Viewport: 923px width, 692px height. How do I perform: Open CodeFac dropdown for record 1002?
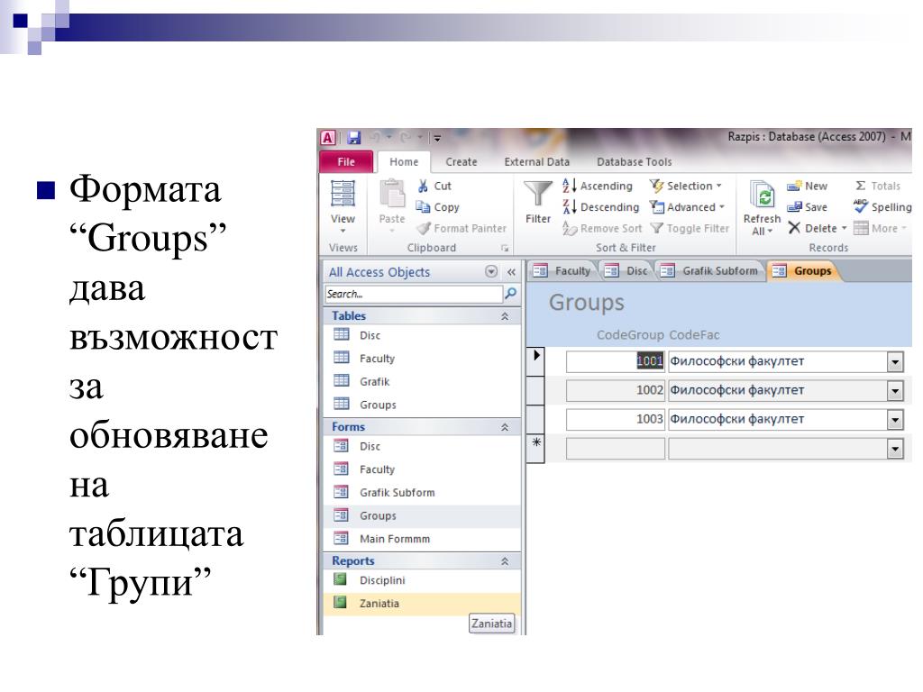pyautogui.click(x=895, y=391)
